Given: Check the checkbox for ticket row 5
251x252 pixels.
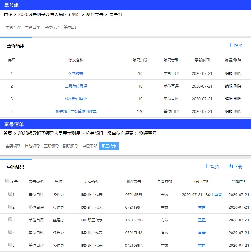Looking at the screenshot, I should (x=10, y=245).
